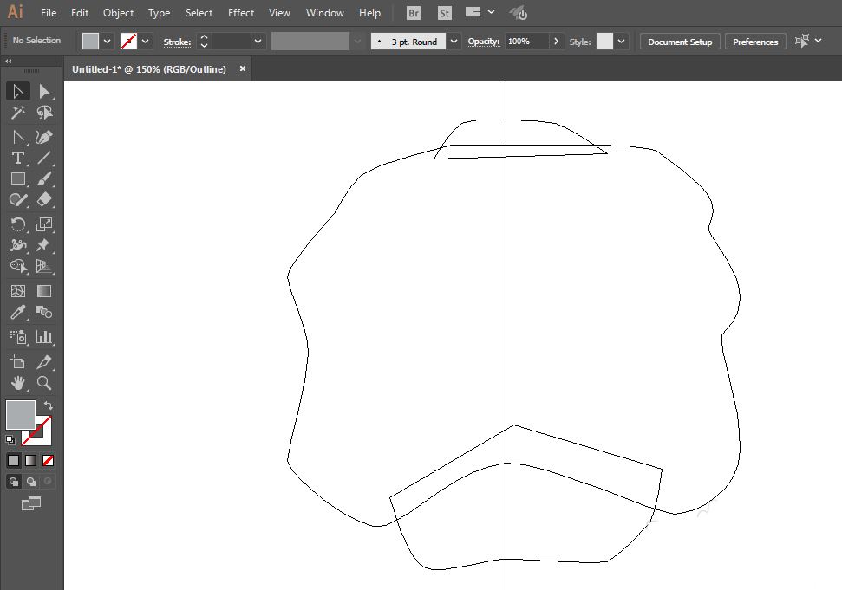Select the Type tool
This screenshot has height=590, width=842.
17,158
